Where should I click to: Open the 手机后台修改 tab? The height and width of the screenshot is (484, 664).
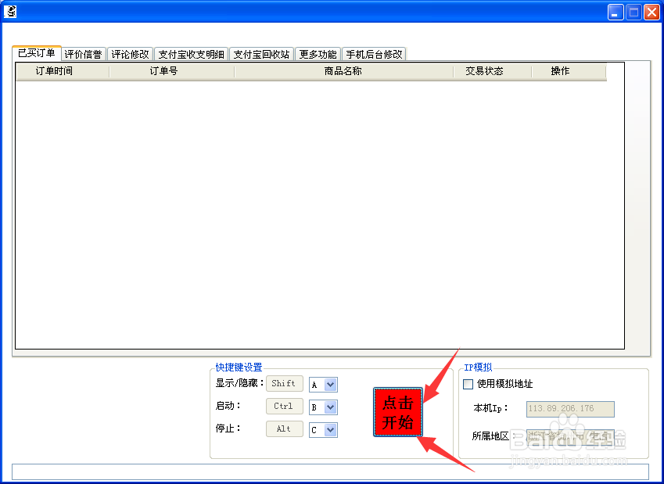[374, 54]
